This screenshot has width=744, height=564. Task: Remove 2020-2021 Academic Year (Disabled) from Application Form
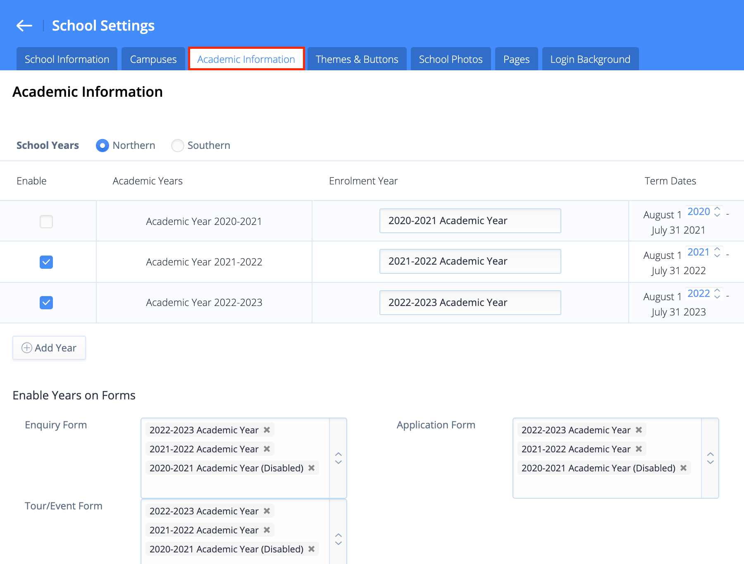tap(684, 468)
